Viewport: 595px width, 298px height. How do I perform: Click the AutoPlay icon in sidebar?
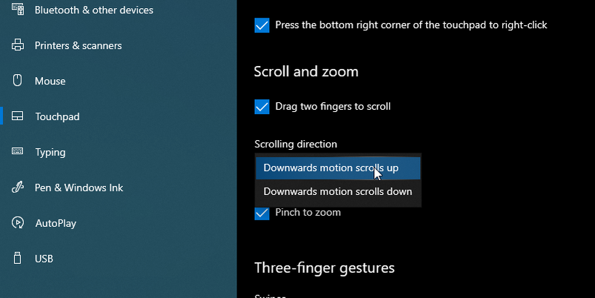tap(18, 223)
